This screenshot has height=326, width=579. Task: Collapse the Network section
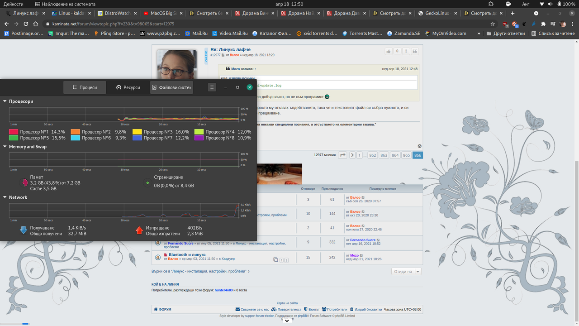tap(5, 197)
